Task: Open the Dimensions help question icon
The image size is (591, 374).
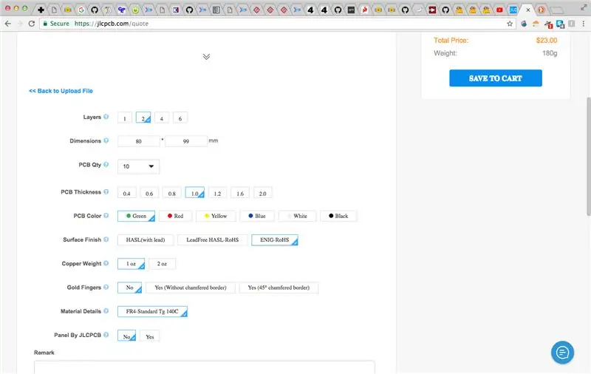Action: 106,140
